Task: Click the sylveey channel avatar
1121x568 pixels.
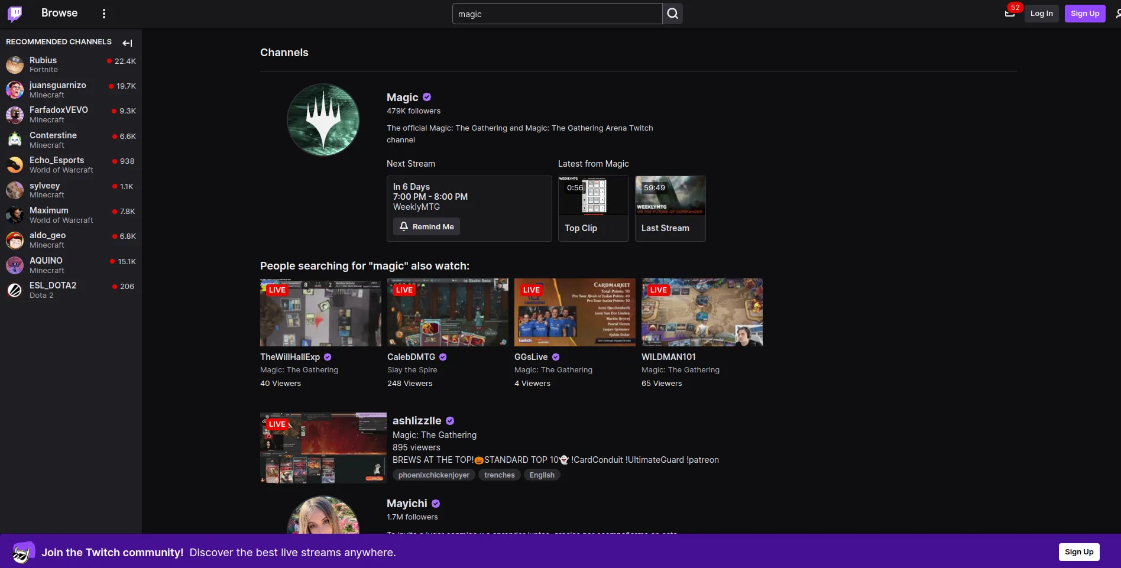Action: [15, 190]
